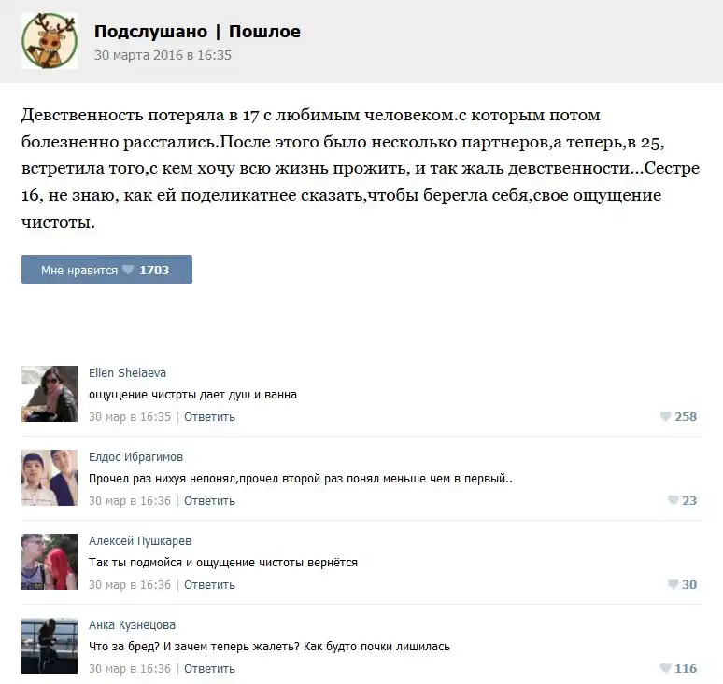Click heart icon on Алексей Пушкарев's comment

pyautogui.click(x=673, y=584)
